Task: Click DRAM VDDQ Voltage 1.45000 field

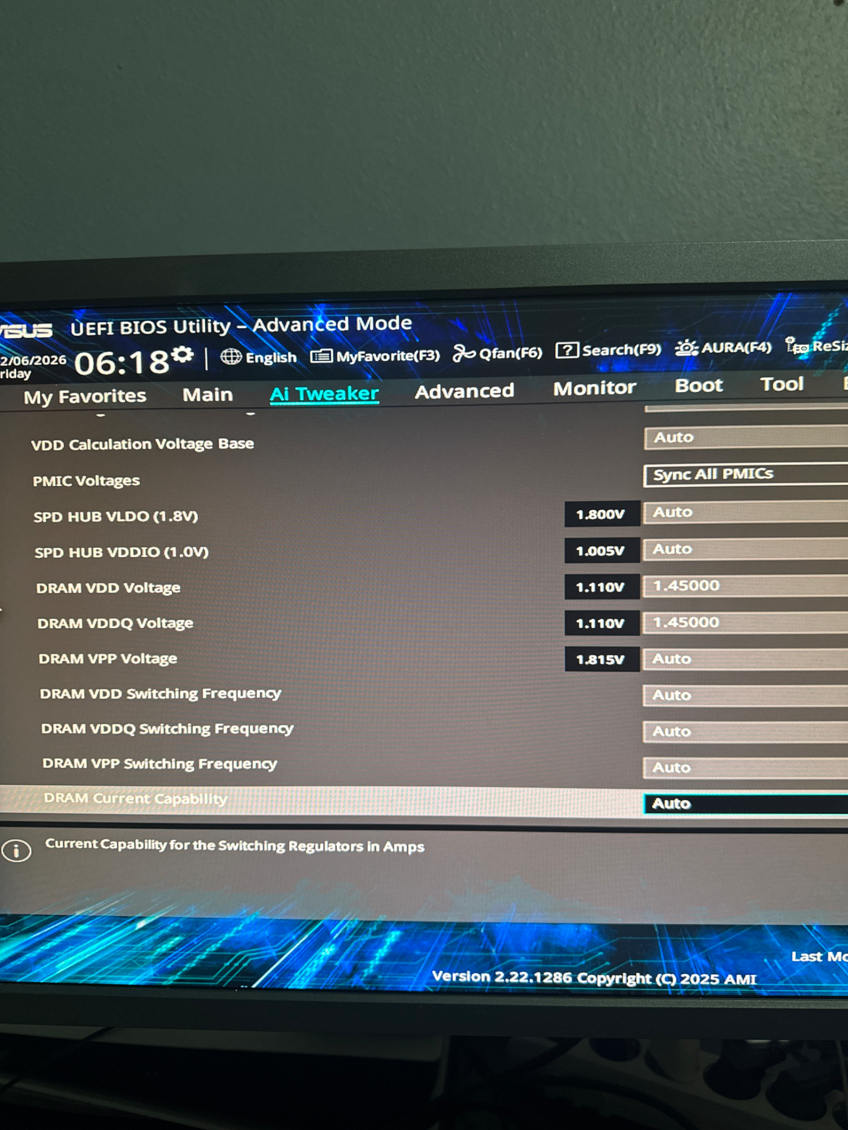Action: 745,623
